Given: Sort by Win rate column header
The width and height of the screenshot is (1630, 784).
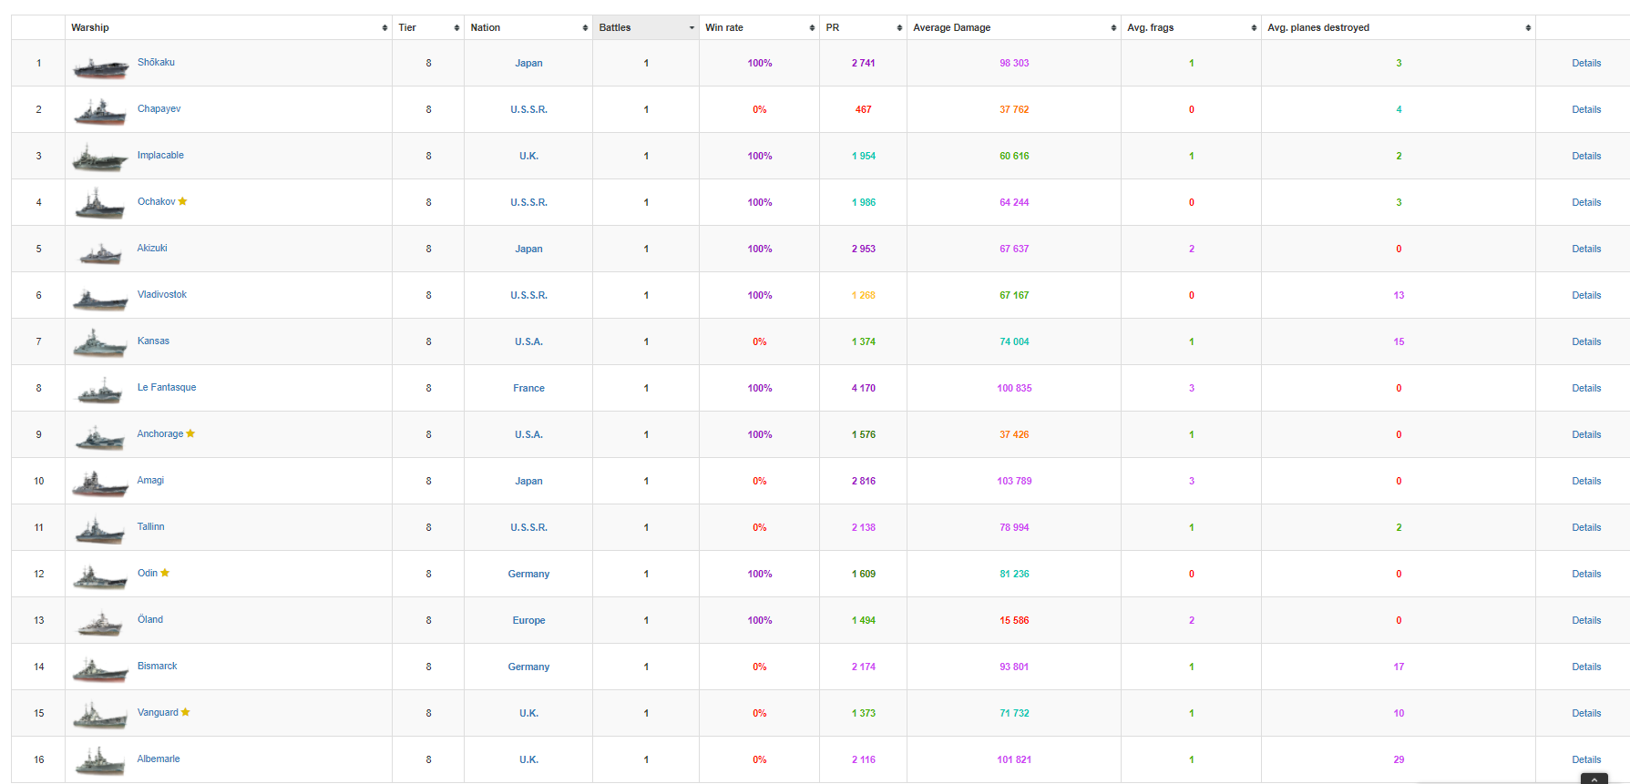Looking at the screenshot, I should click(x=758, y=27).
